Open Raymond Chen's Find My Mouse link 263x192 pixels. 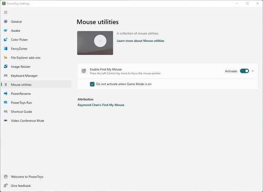coord(101,105)
